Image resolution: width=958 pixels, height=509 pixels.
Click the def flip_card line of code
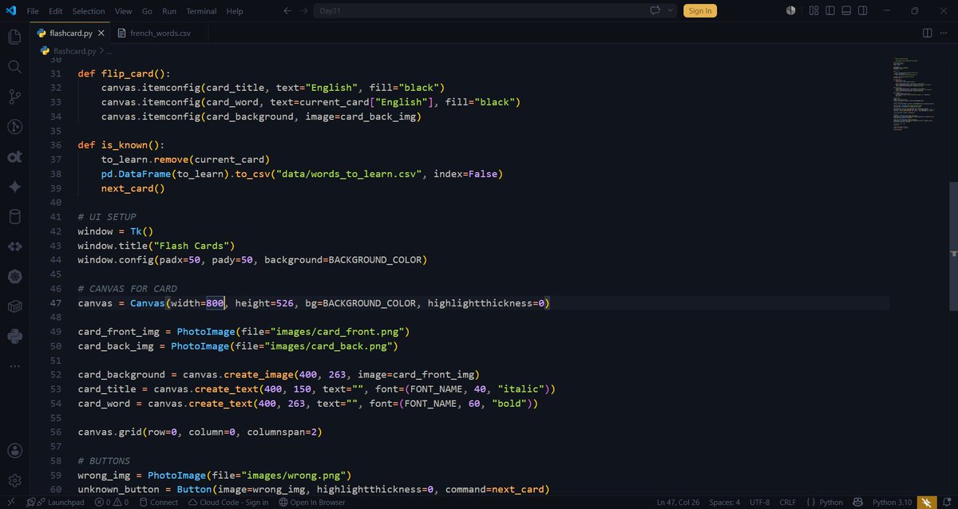coord(124,73)
